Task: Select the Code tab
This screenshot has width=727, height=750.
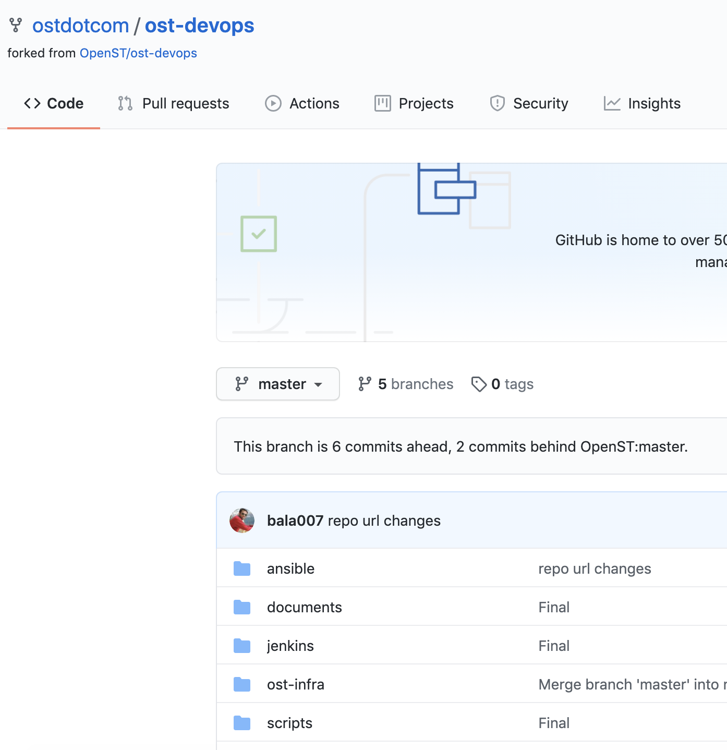Action: [x=54, y=103]
